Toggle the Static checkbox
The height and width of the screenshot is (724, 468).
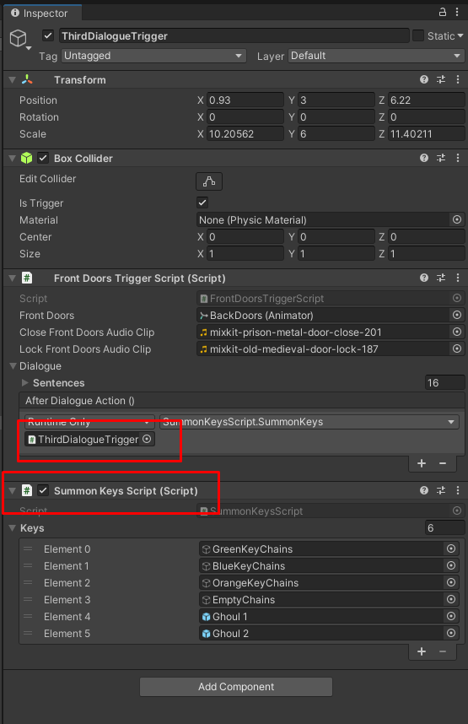click(x=418, y=35)
